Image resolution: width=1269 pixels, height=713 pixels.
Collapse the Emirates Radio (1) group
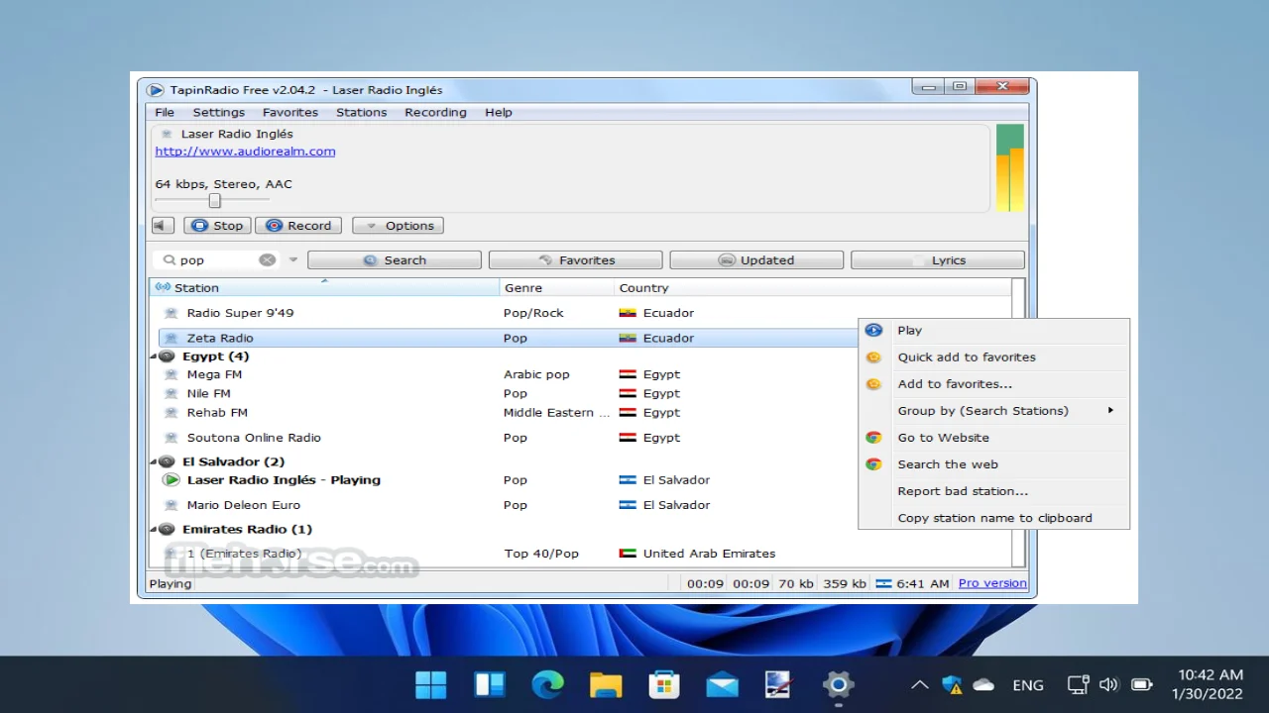click(x=155, y=530)
